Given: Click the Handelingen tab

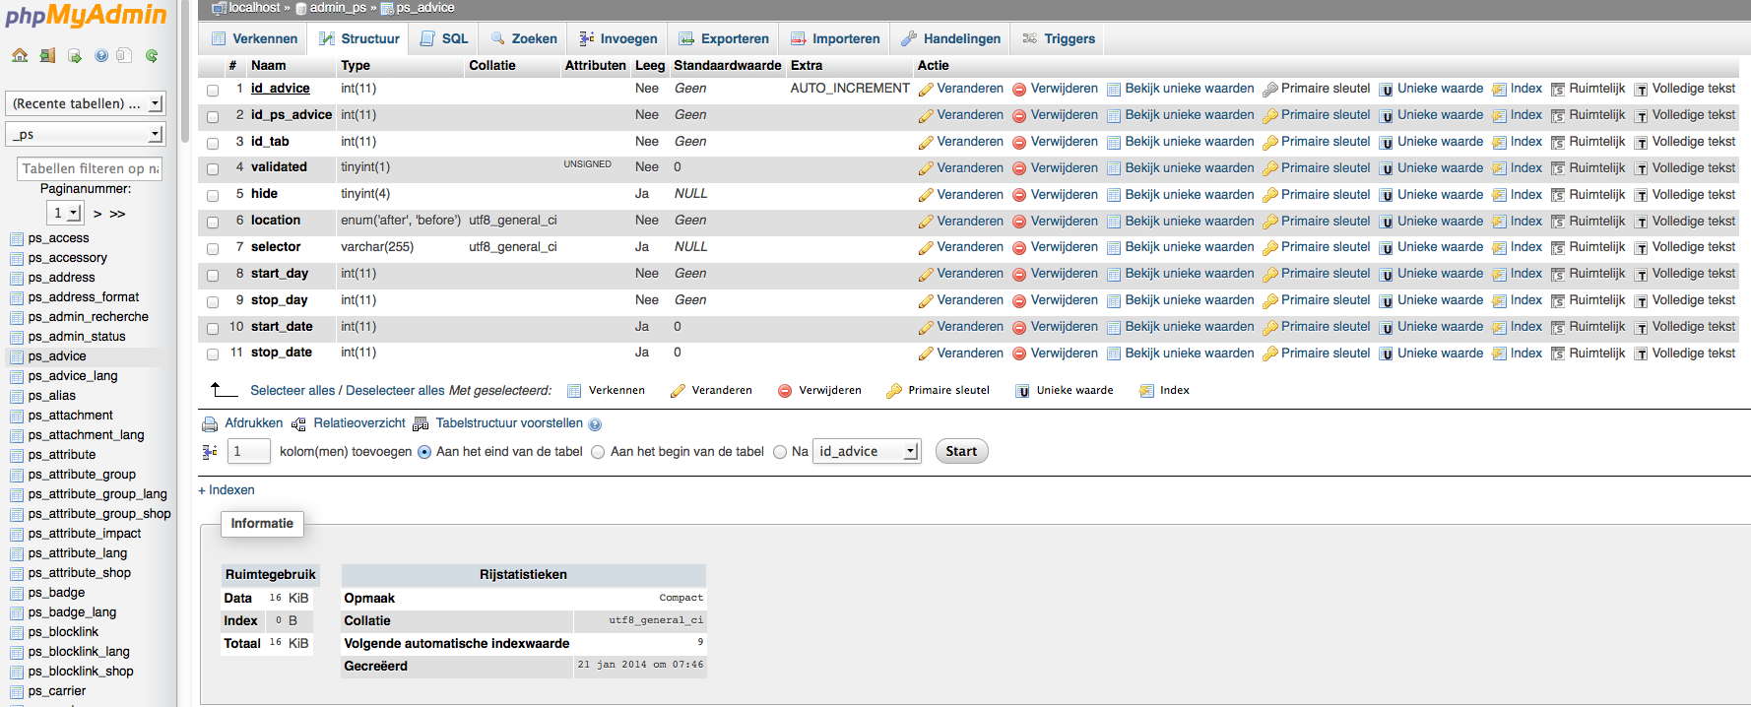Looking at the screenshot, I should pos(951,38).
